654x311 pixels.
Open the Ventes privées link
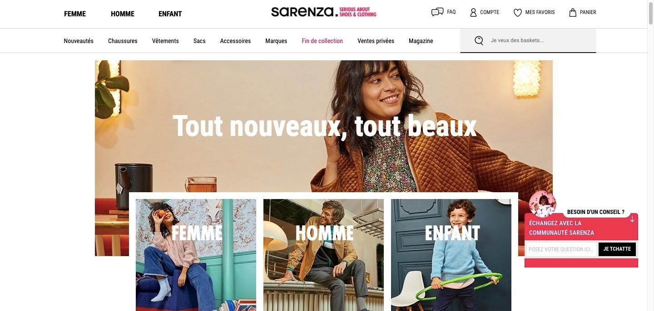point(376,41)
